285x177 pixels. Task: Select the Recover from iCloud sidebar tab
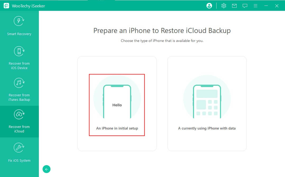pos(19,122)
